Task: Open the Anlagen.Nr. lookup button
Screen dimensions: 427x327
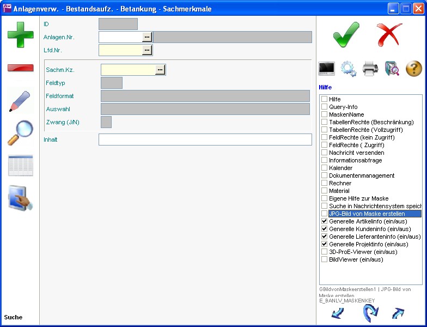Action: tap(147, 37)
